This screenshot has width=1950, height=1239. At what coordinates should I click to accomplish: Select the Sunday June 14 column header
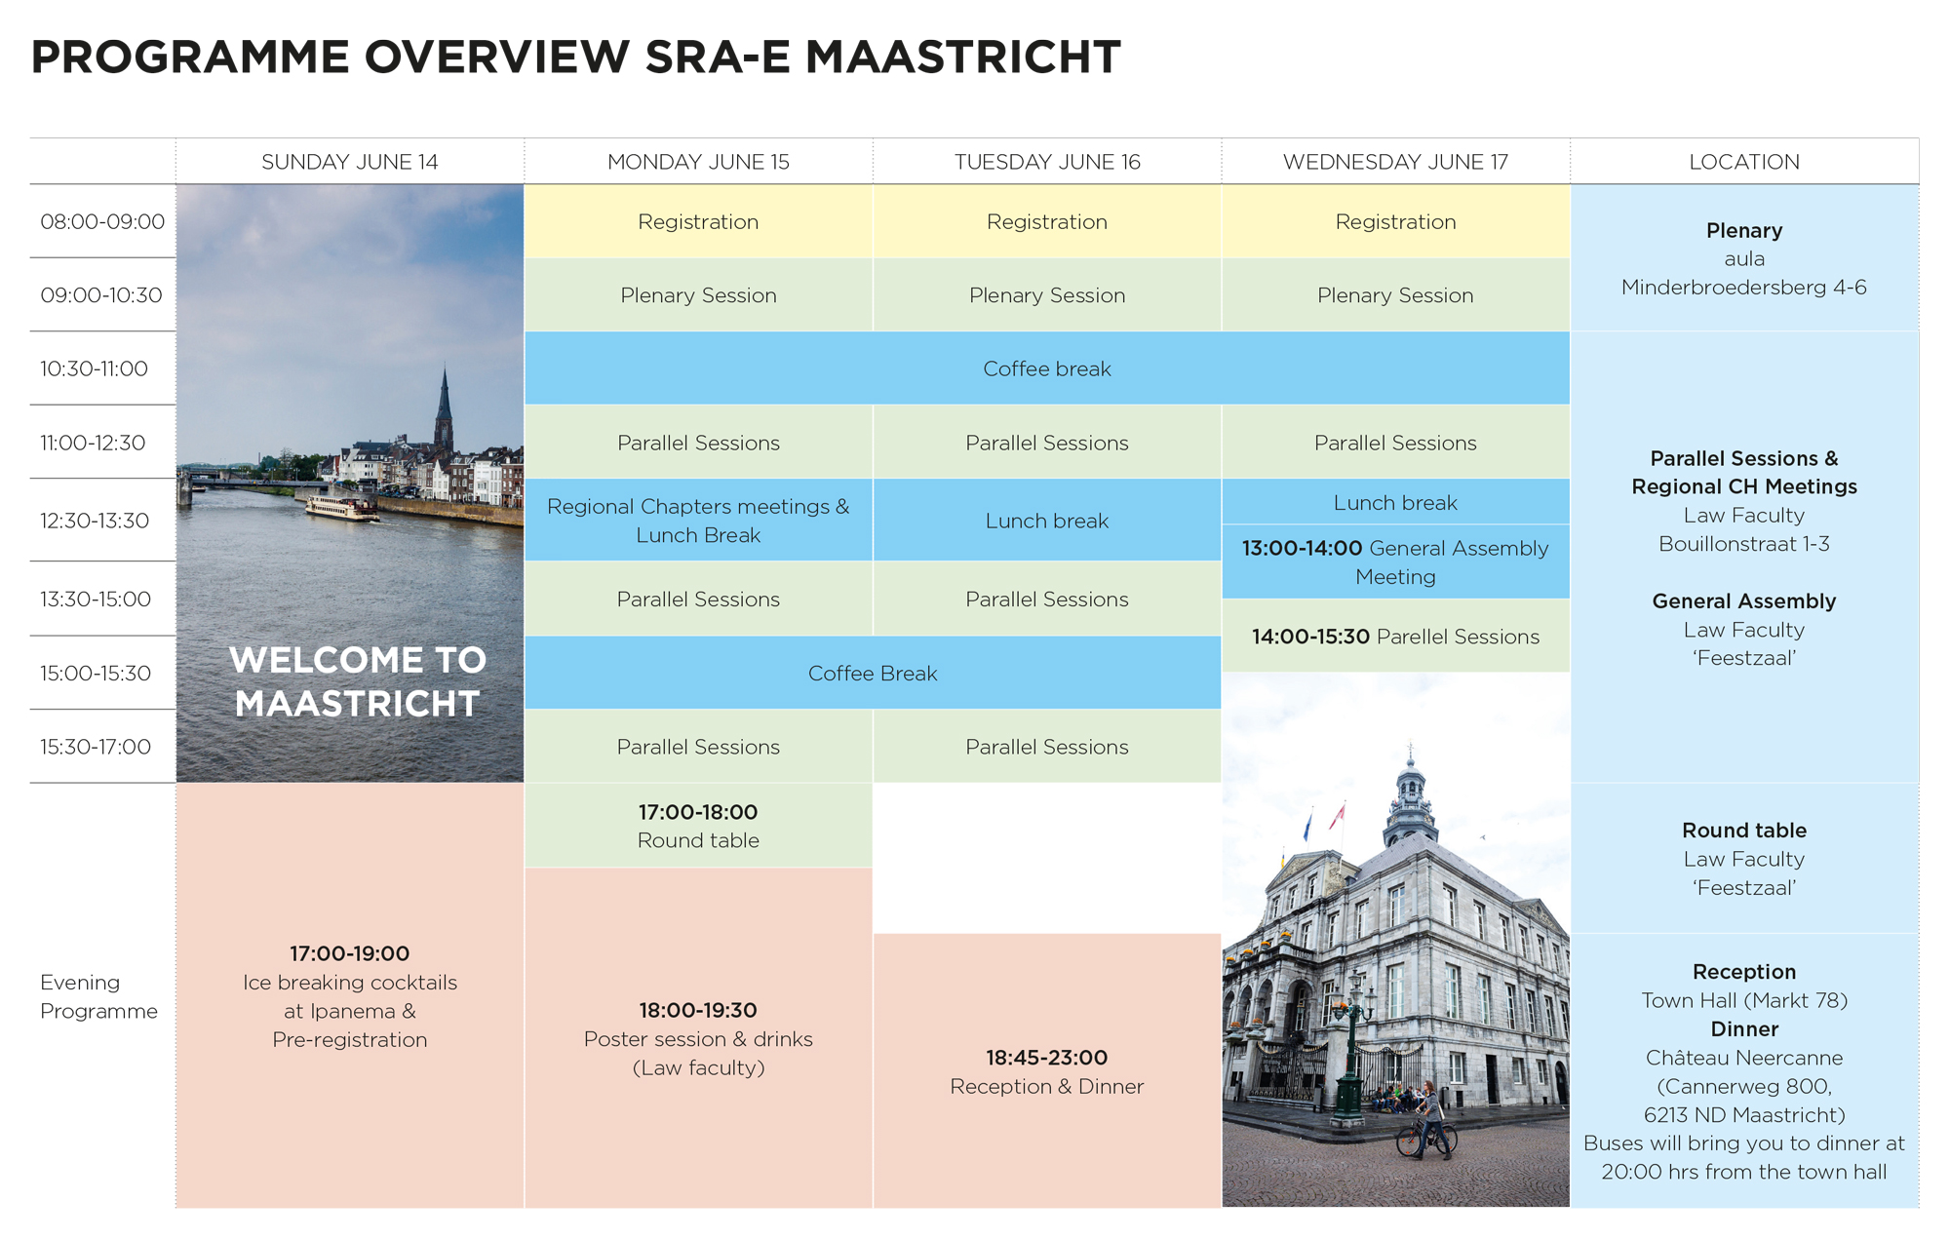(x=349, y=162)
